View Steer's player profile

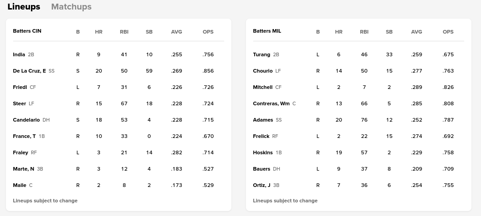coord(19,103)
